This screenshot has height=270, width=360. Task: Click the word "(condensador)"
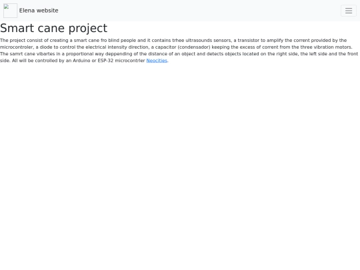pyautogui.click(x=194, y=47)
